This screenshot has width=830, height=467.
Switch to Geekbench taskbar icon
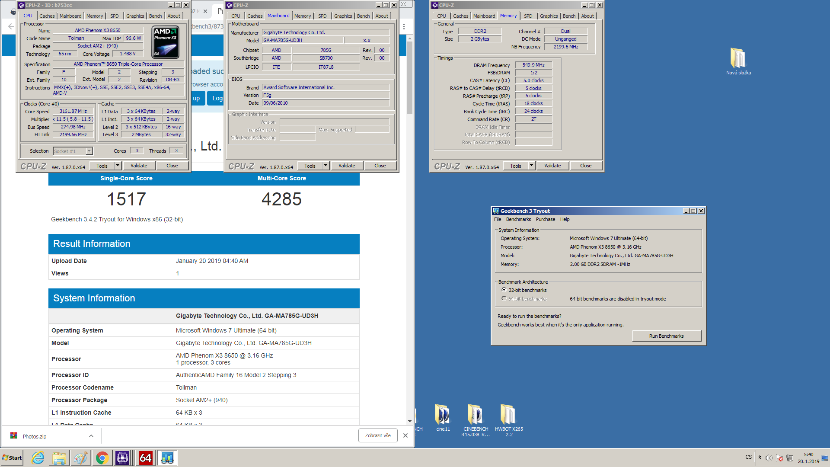167,458
